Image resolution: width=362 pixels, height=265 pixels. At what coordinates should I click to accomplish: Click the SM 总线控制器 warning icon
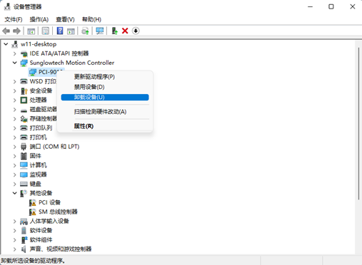coord(32,212)
